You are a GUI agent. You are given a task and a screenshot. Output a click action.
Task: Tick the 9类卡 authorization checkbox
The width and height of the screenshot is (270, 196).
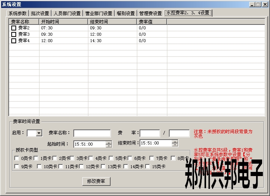17,166
